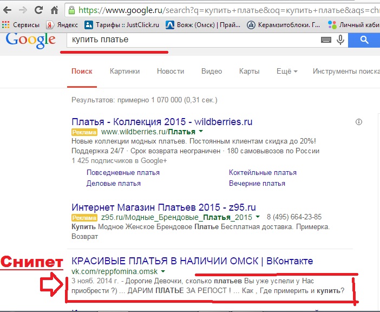Open Инструменты поиска search tools

click(346, 71)
